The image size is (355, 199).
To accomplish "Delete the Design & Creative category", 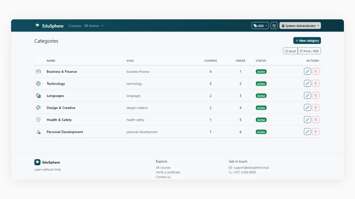I will [316, 108].
